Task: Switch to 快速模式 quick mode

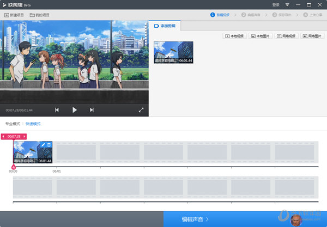Action: [x=33, y=124]
